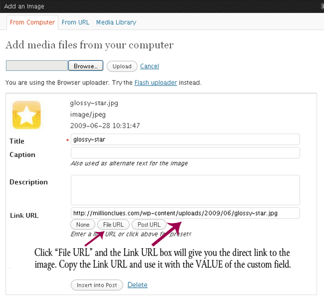Click the glossy-star.jpg file name text
Viewport: 324px width, 299px height.
point(94,103)
